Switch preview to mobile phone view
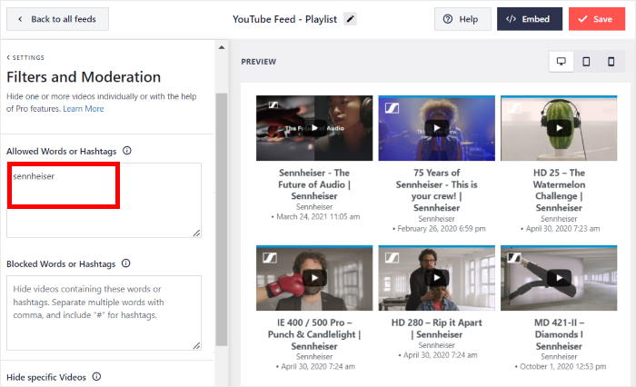 pyautogui.click(x=611, y=62)
